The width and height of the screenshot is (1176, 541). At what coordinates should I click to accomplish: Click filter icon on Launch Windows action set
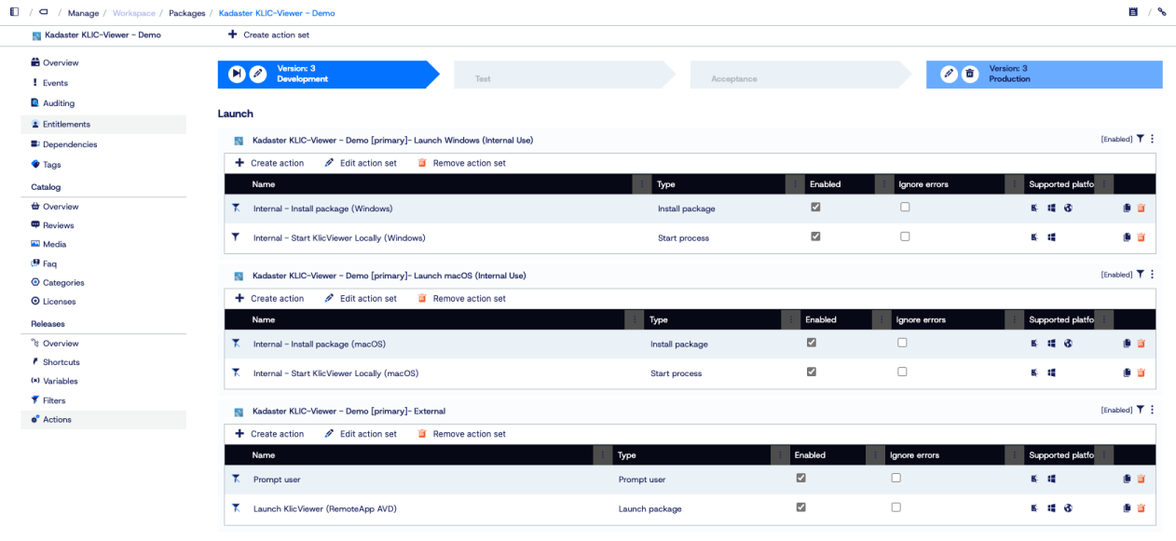1140,140
